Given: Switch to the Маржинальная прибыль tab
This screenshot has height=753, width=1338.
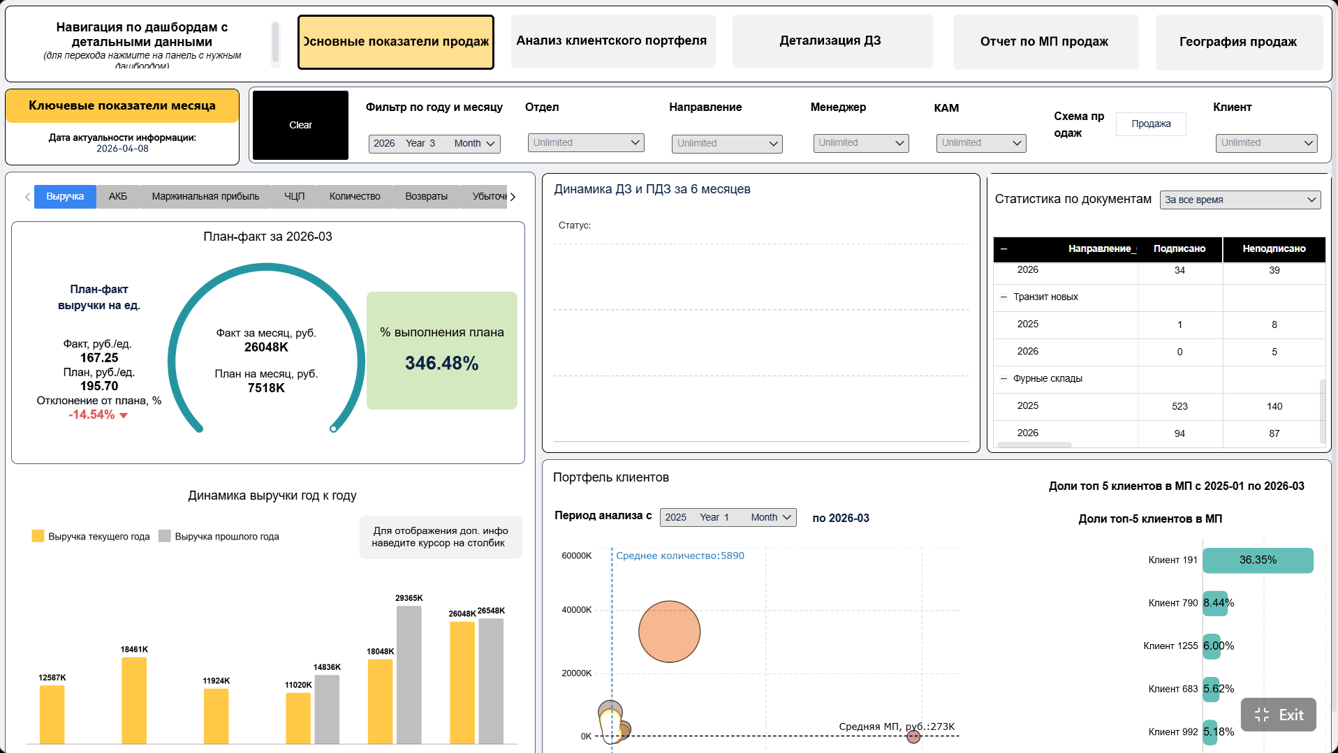Looking at the screenshot, I should coord(205,197).
